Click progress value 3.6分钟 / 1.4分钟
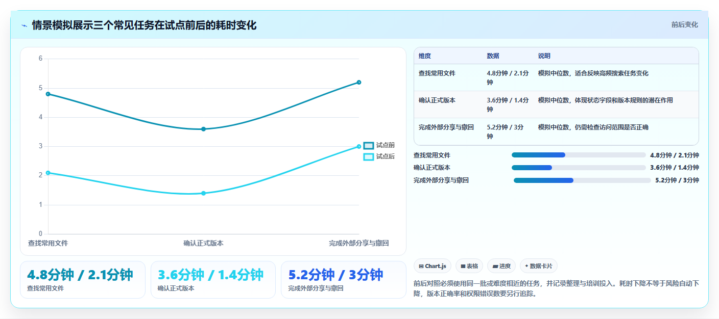The height and width of the screenshot is (319, 719). pos(675,167)
